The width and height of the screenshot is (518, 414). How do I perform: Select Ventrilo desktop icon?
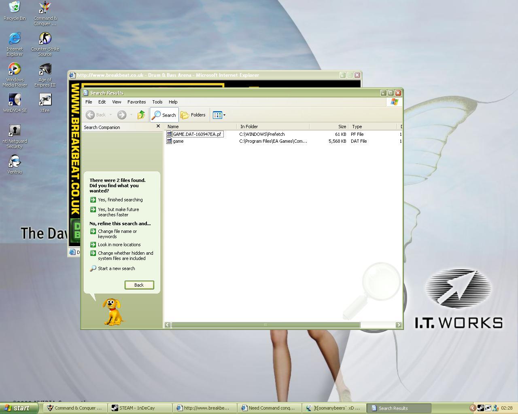pos(15,165)
